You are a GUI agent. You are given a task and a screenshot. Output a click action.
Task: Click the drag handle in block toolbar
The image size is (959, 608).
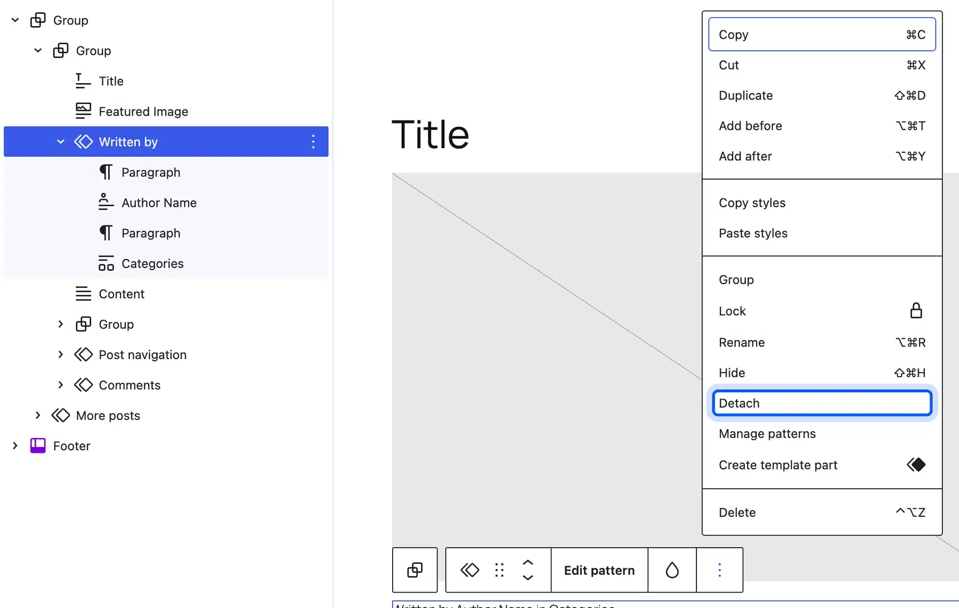(499, 570)
